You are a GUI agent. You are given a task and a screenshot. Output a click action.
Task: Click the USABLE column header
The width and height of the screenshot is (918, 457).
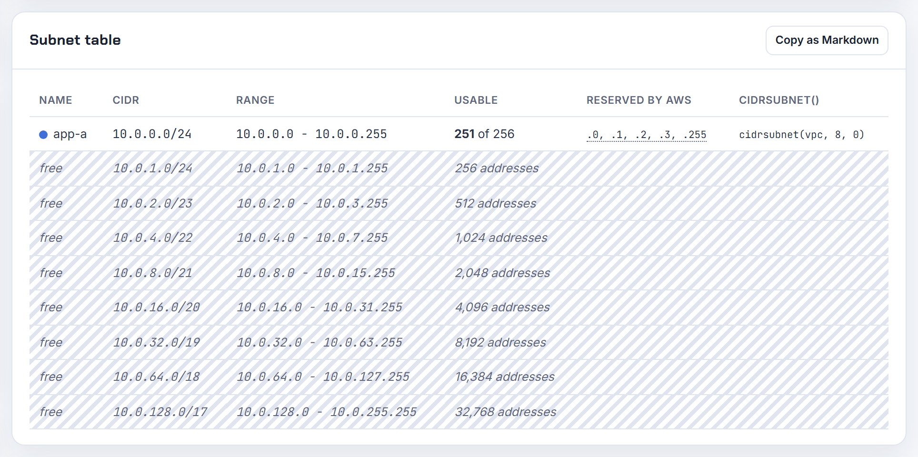[x=476, y=100]
